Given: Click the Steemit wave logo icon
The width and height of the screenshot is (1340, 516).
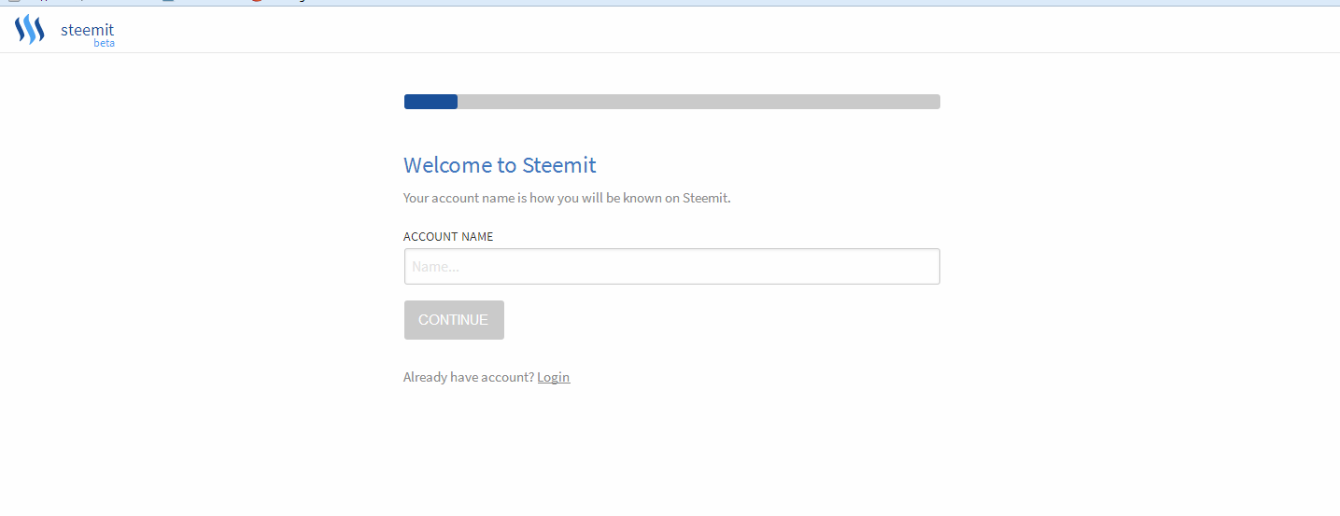Looking at the screenshot, I should click(x=30, y=30).
